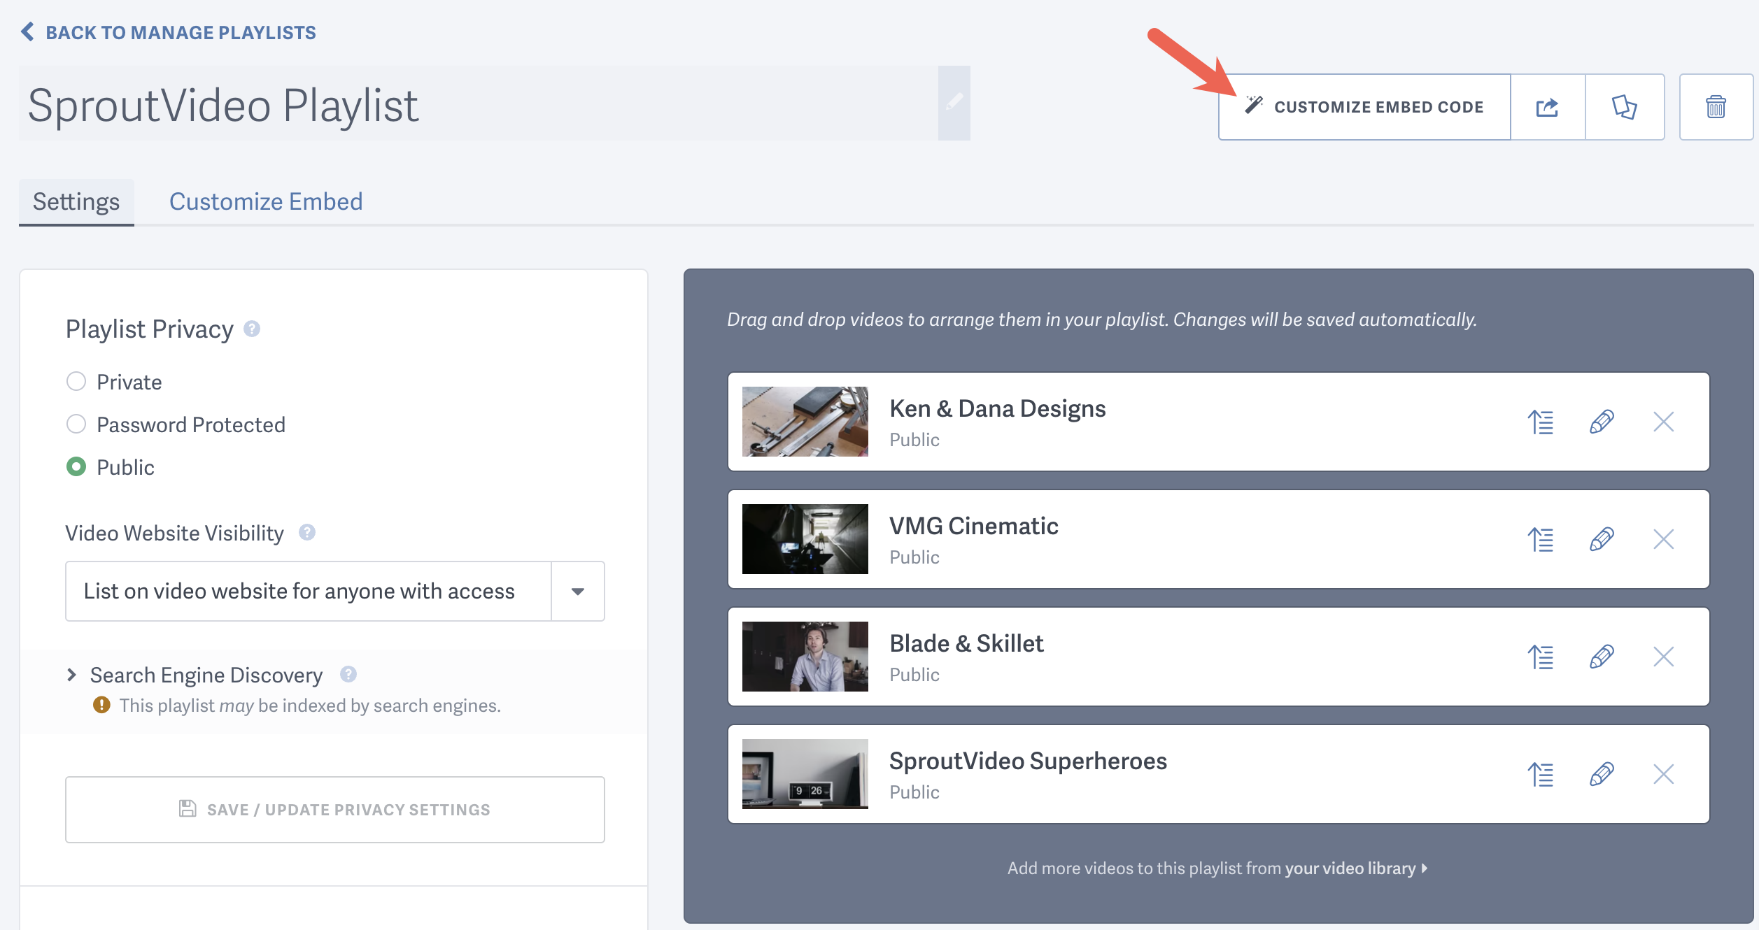Viewport: 1759px width, 930px height.
Task: Choose Password Protected privacy
Action: 76,424
